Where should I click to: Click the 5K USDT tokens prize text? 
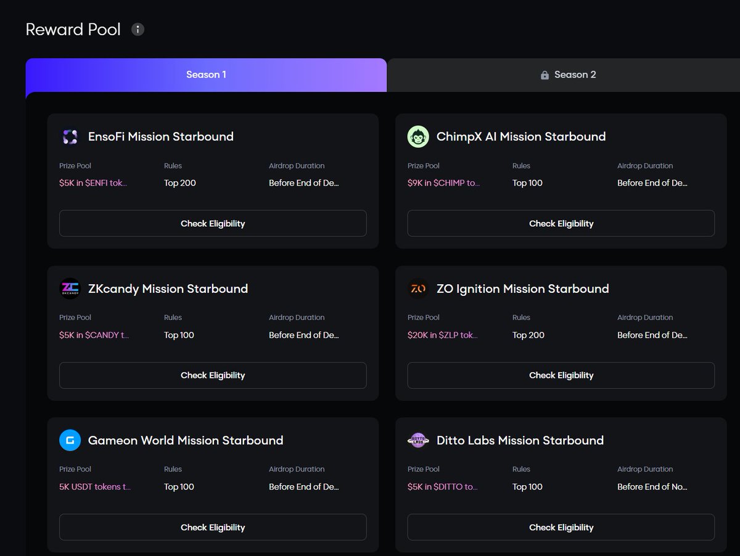pyautogui.click(x=95, y=487)
